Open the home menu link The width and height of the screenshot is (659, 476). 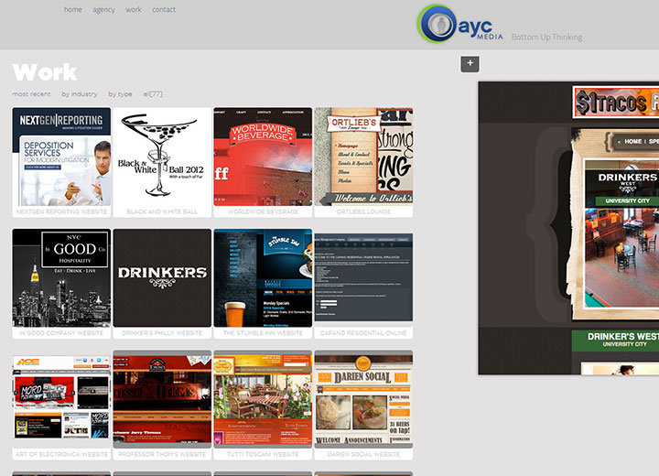tap(73, 10)
